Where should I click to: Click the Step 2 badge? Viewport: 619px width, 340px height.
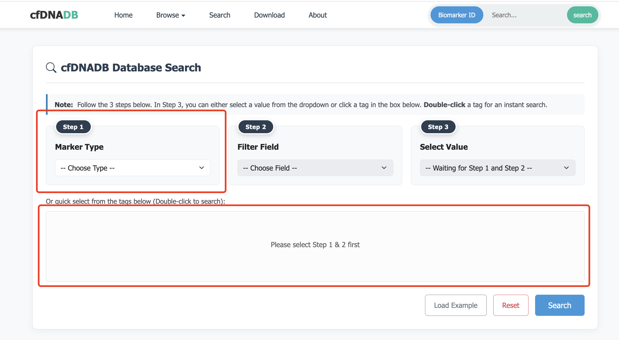[x=256, y=127]
